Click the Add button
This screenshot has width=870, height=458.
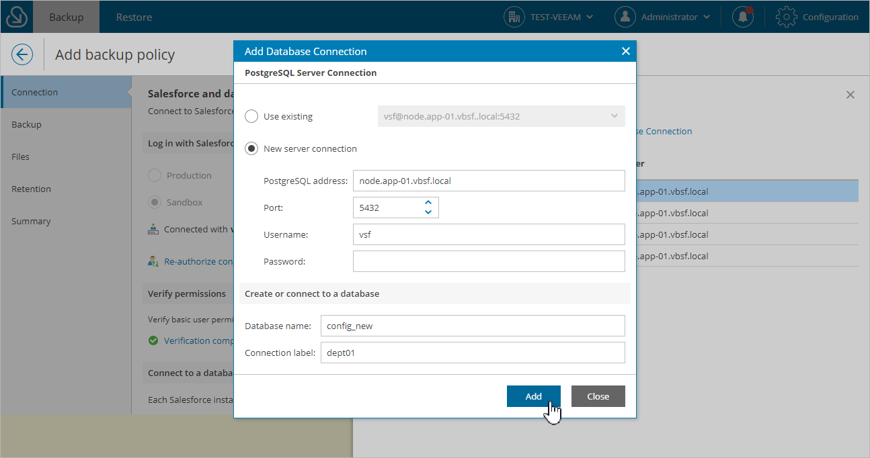(x=534, y=396)
